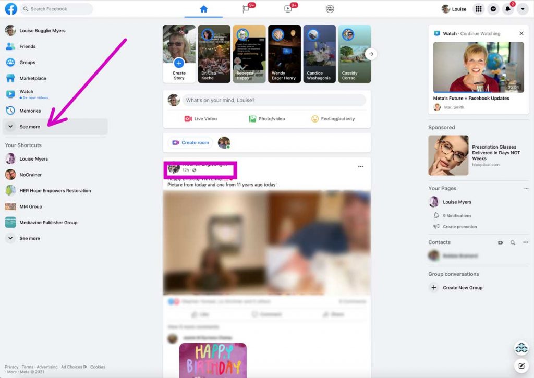Open Marketplace from the left sidebar

(x=30, y=78)
